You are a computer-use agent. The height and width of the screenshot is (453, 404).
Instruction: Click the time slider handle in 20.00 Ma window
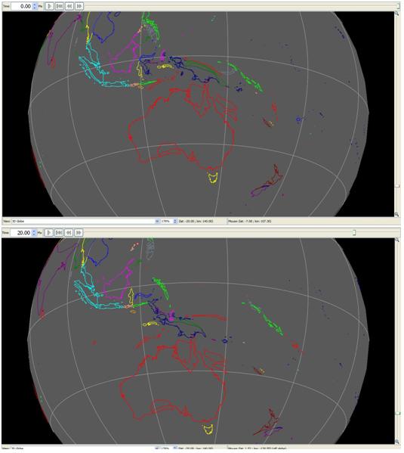(354, 233)
